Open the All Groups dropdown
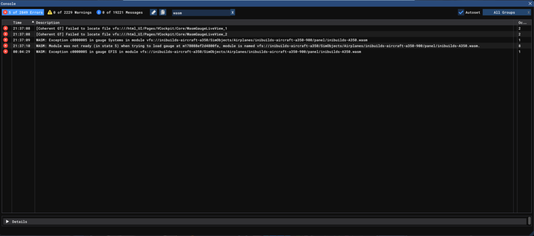 click(504, 12)
